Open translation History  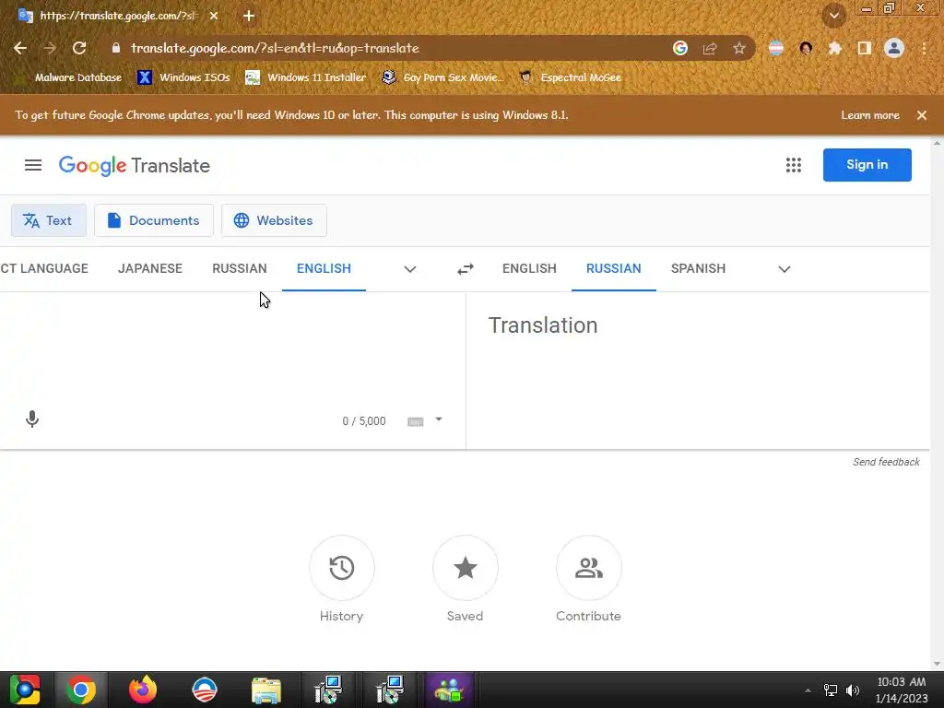342,568
